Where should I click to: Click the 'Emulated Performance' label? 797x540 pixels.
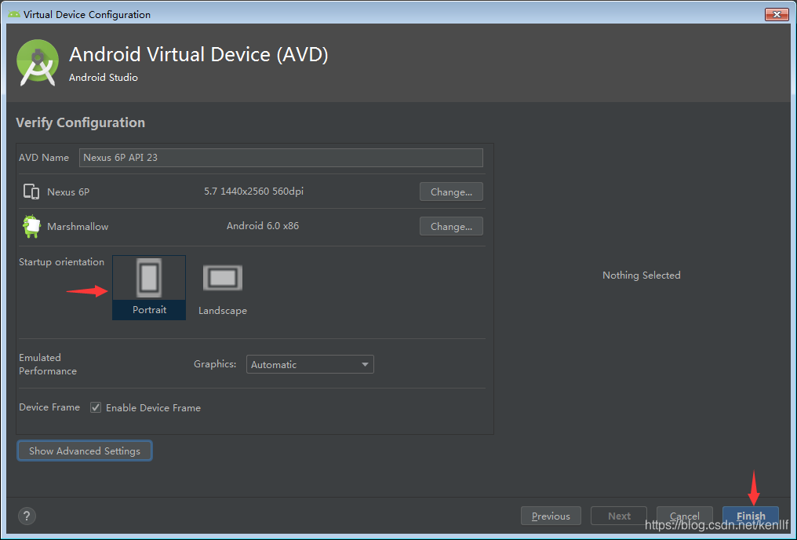(48, 364)
